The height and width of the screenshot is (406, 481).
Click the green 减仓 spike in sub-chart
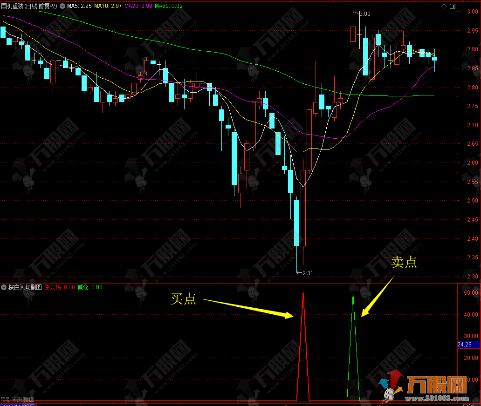353,346
